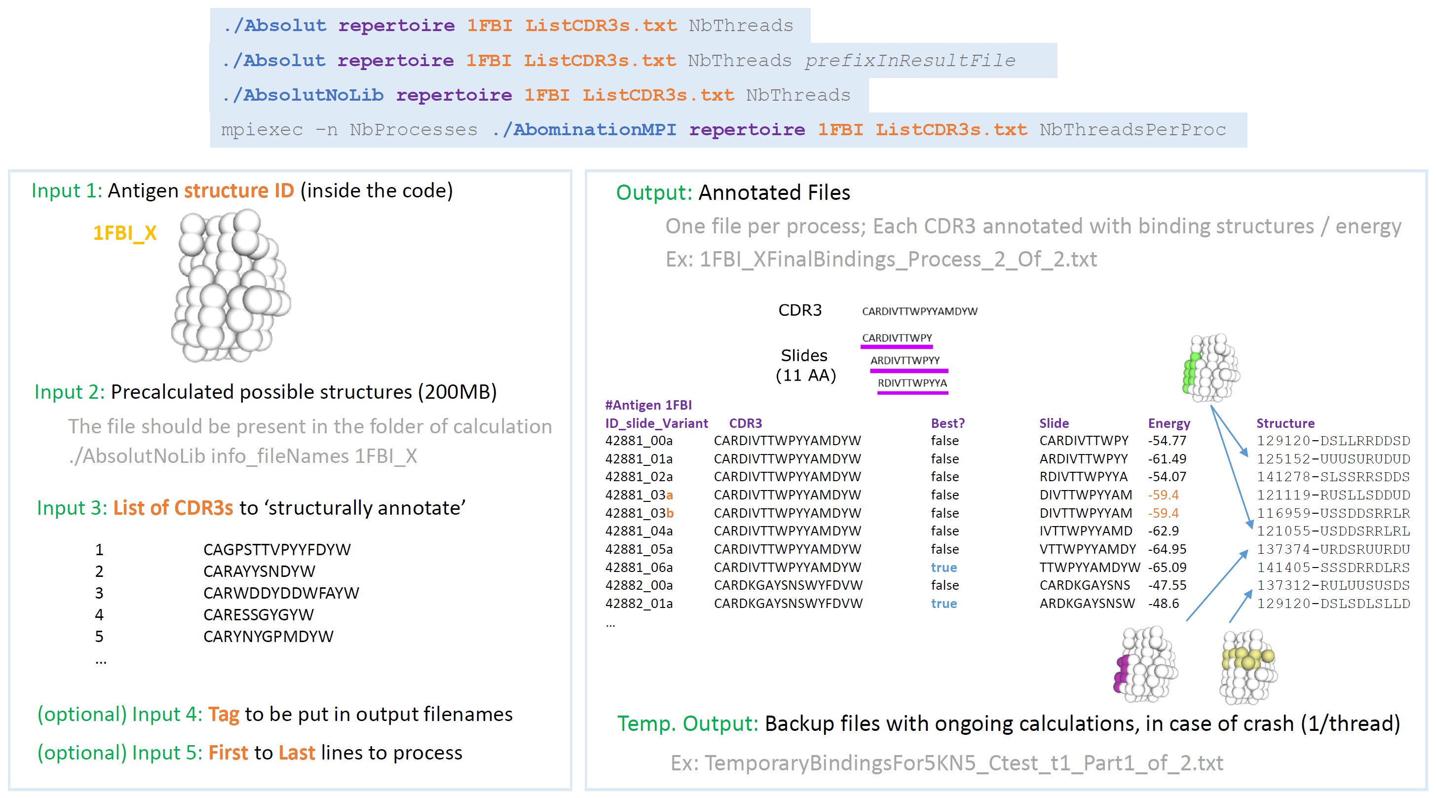The image size is (1436, 798).
Task: Click the blue 'true' for row 42882_01a
Action: pos(944,604)
